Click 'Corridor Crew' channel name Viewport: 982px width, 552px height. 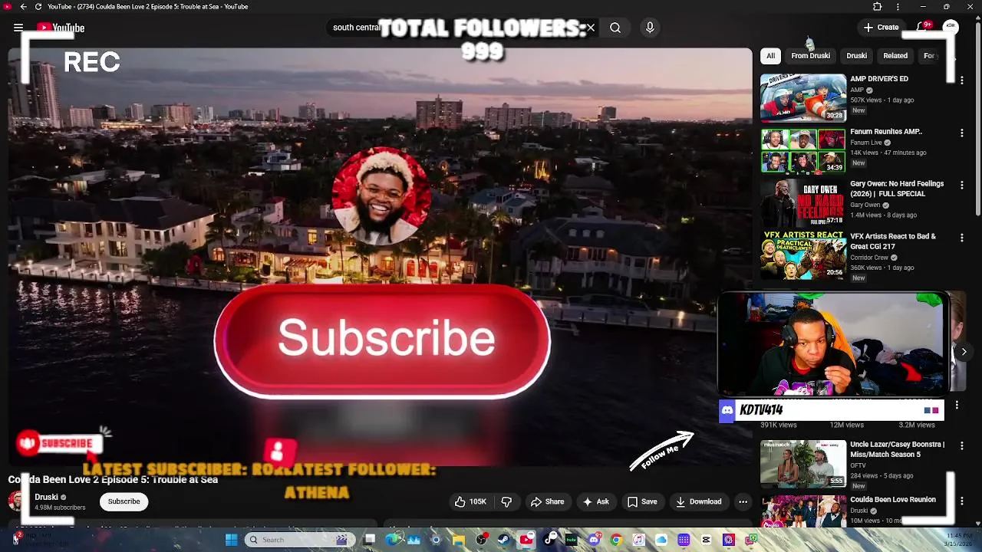tap(869, 258)
